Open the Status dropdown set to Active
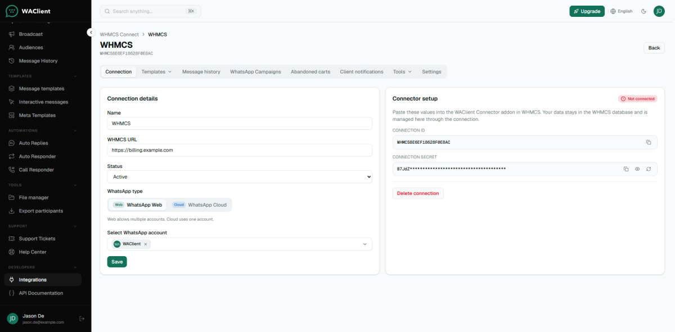The height and width of the screenshot is (332, 675). (240, 177)
